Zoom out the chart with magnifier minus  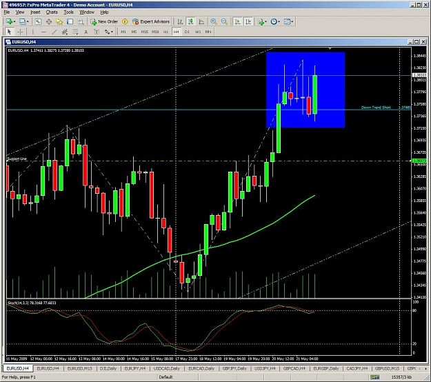[224, 21]
